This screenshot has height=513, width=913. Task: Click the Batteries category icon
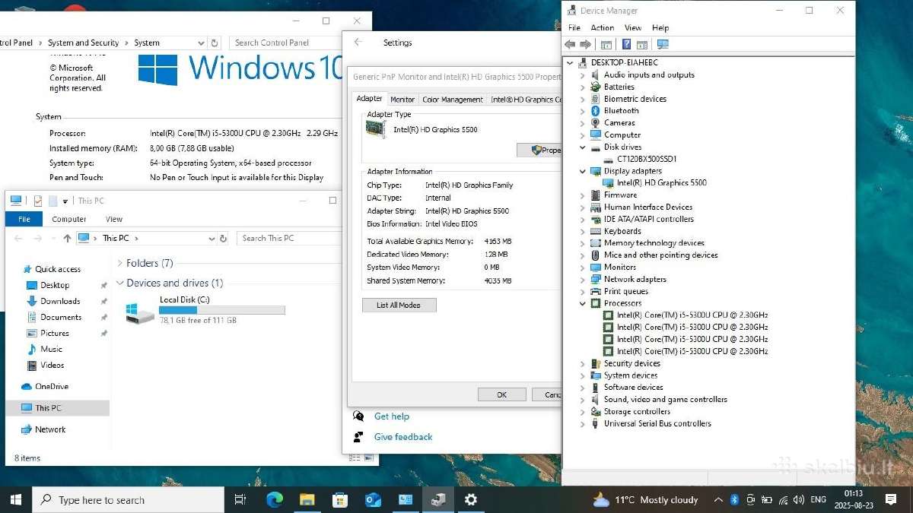[x=595, y=87]
